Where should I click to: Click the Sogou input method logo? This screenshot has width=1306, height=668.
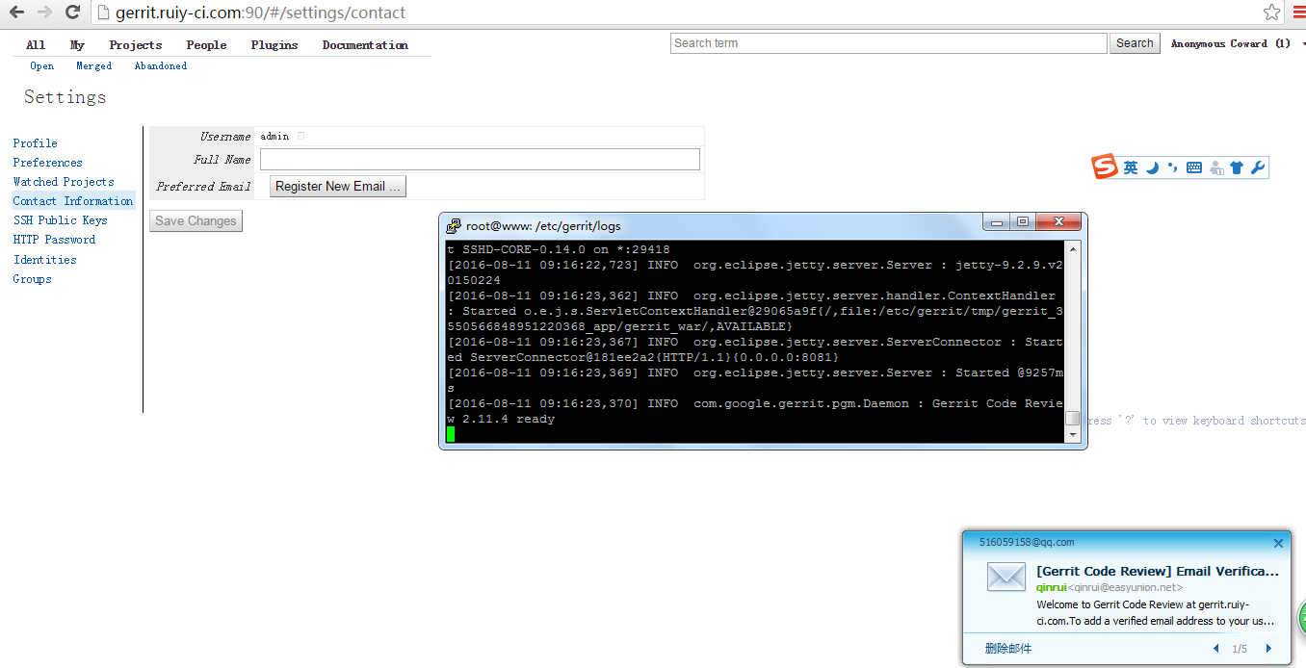point(1105,167)
